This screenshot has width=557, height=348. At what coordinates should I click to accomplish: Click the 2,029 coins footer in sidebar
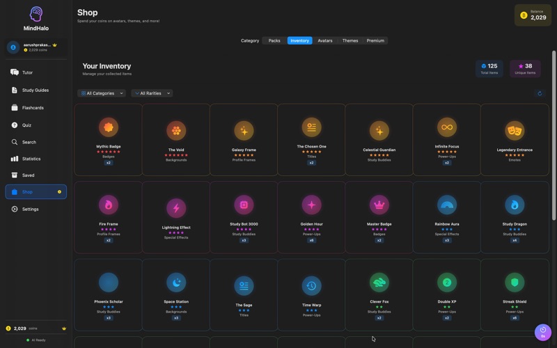[22, 329]
